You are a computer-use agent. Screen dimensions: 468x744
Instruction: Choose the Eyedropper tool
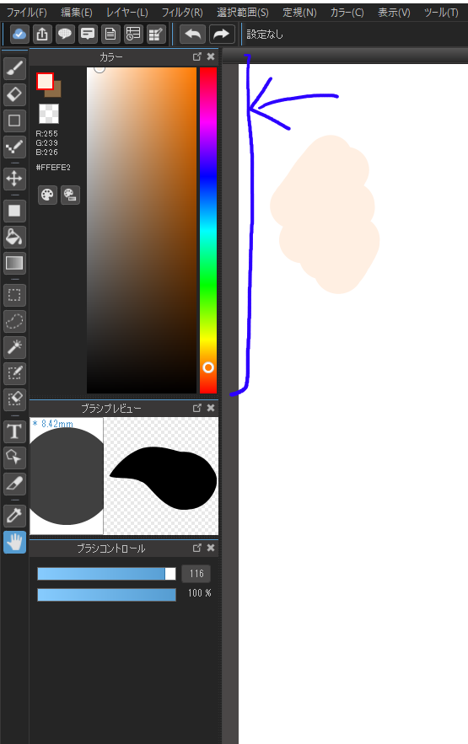[x=14, y=516]
